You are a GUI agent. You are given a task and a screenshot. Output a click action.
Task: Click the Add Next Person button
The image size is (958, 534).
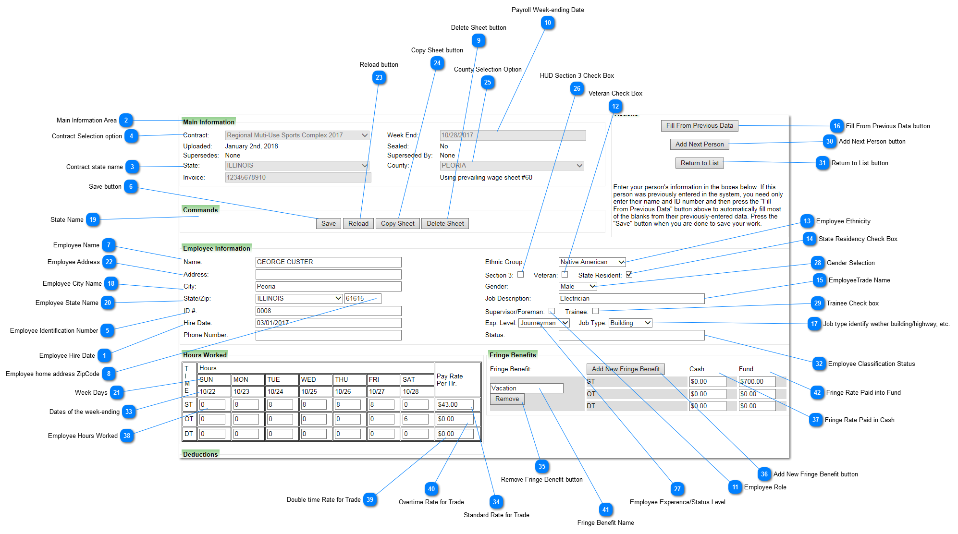coord(700,144)
